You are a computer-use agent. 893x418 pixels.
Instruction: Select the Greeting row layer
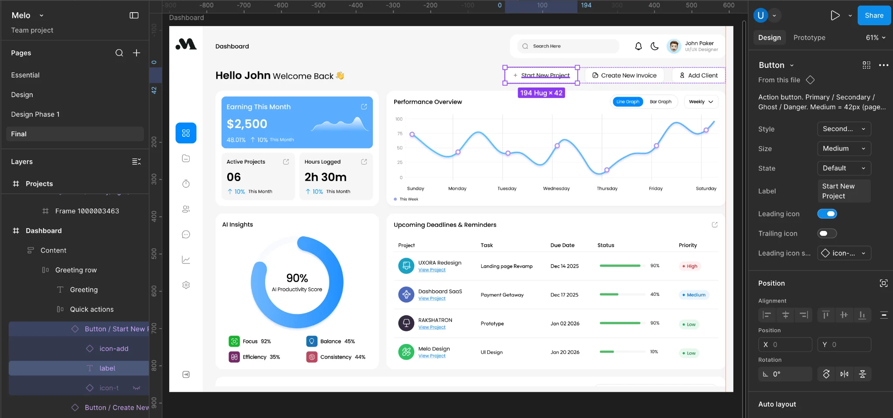76,270
